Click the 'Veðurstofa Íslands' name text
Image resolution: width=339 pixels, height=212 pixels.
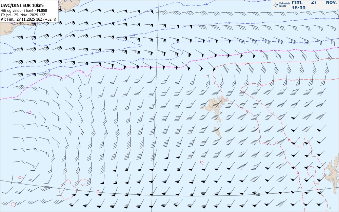284,5
